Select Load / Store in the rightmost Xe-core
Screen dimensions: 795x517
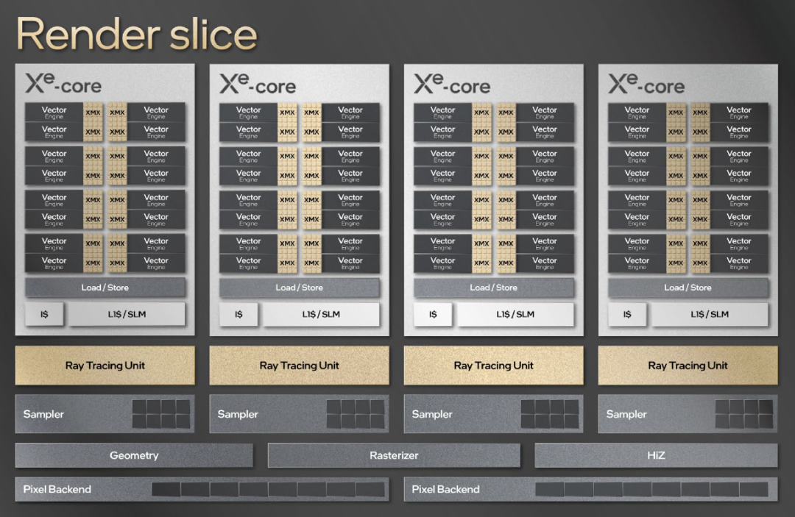coord(688,287)
